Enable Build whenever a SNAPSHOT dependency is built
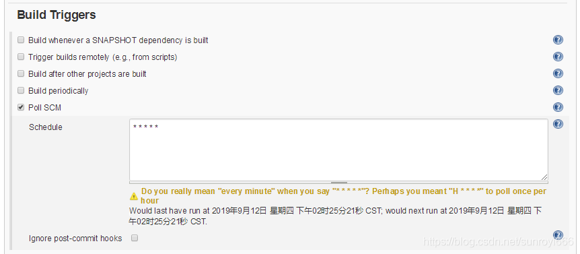The width and height of the screenshot is (580, 254). [x=21, y=40]
